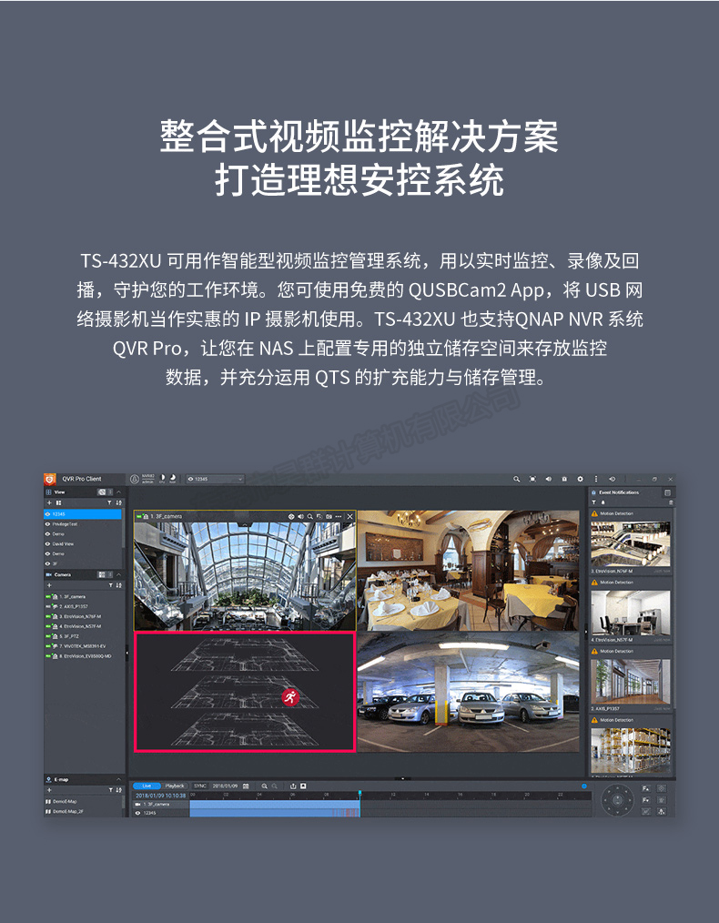The height and width of the screenshot is (923, 719).
Task: Close the 3F_camera tile
Action: tap(350, 516)
